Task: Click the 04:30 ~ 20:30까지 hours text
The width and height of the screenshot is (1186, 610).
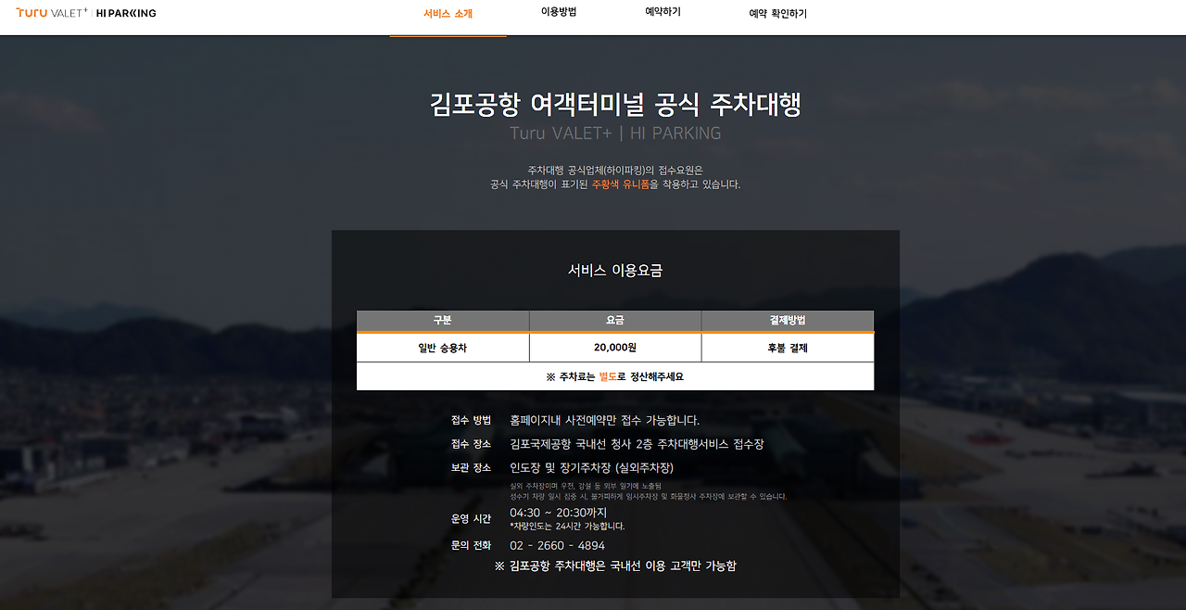Action: tap(559, 513)
